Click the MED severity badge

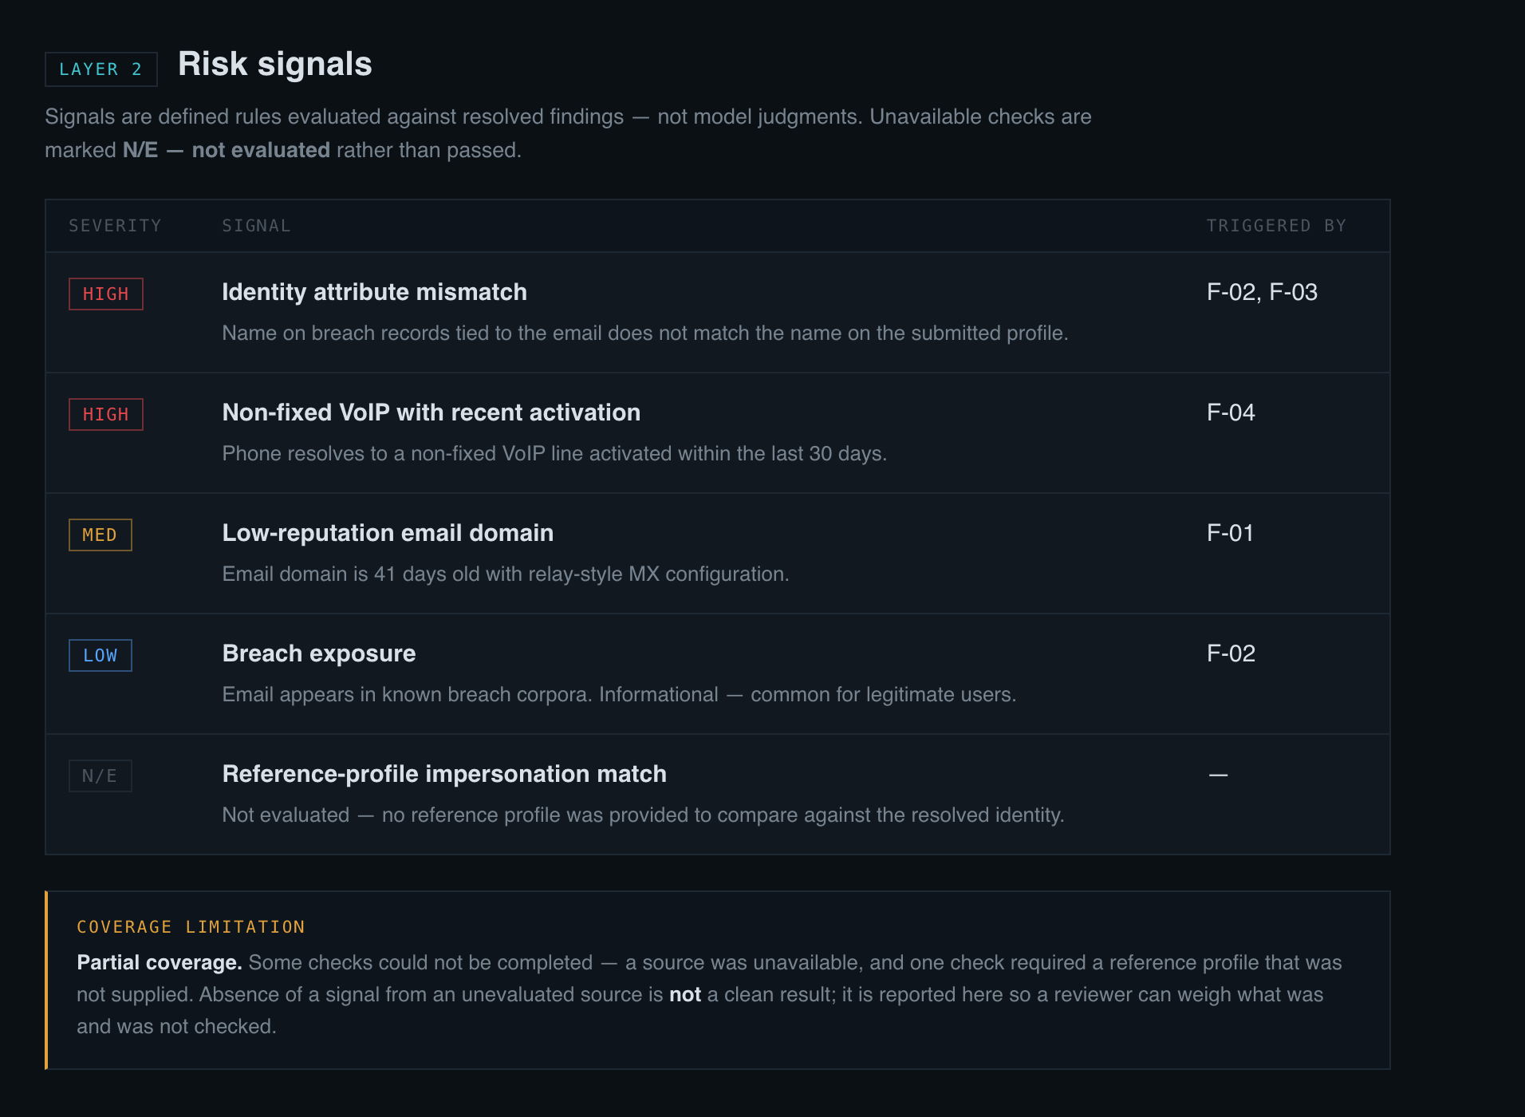[x=100, y=535]
